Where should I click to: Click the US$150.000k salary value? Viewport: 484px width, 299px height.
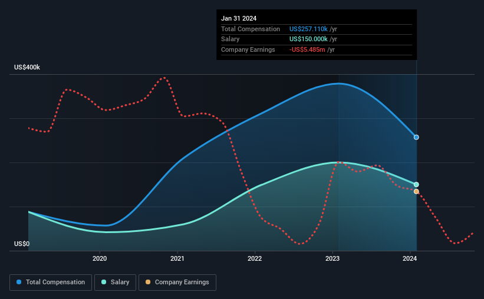(308, 39)
